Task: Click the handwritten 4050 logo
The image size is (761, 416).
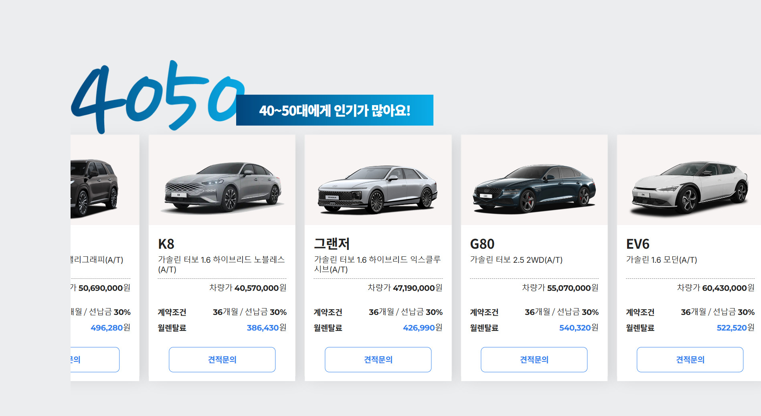Action: 156,97
